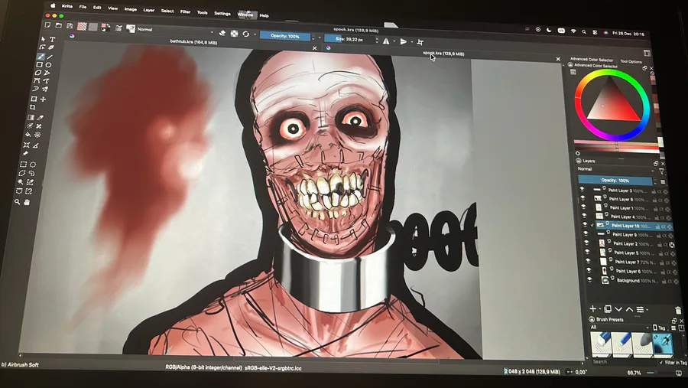
Task: Select the Transform tool
Action: pyautogui.click(x=34, y=99)
